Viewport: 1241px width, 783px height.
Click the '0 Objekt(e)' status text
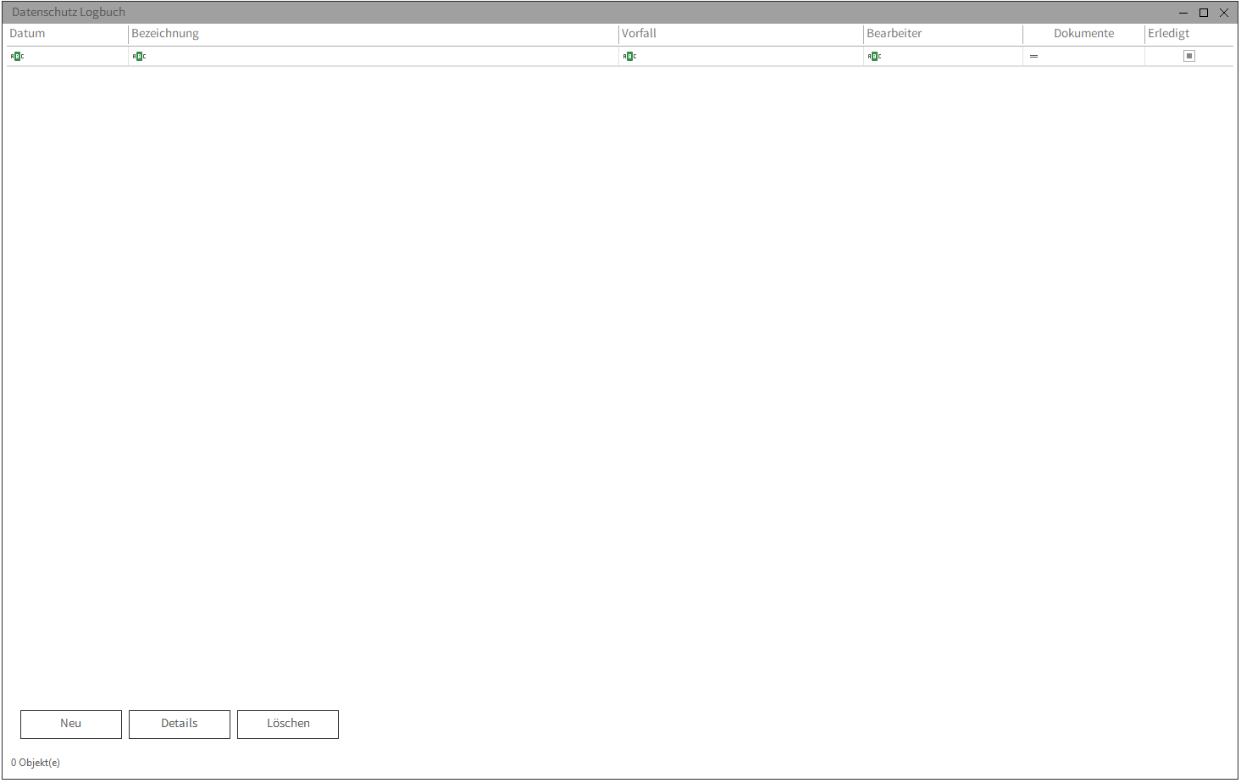click(x=36, y=763)
